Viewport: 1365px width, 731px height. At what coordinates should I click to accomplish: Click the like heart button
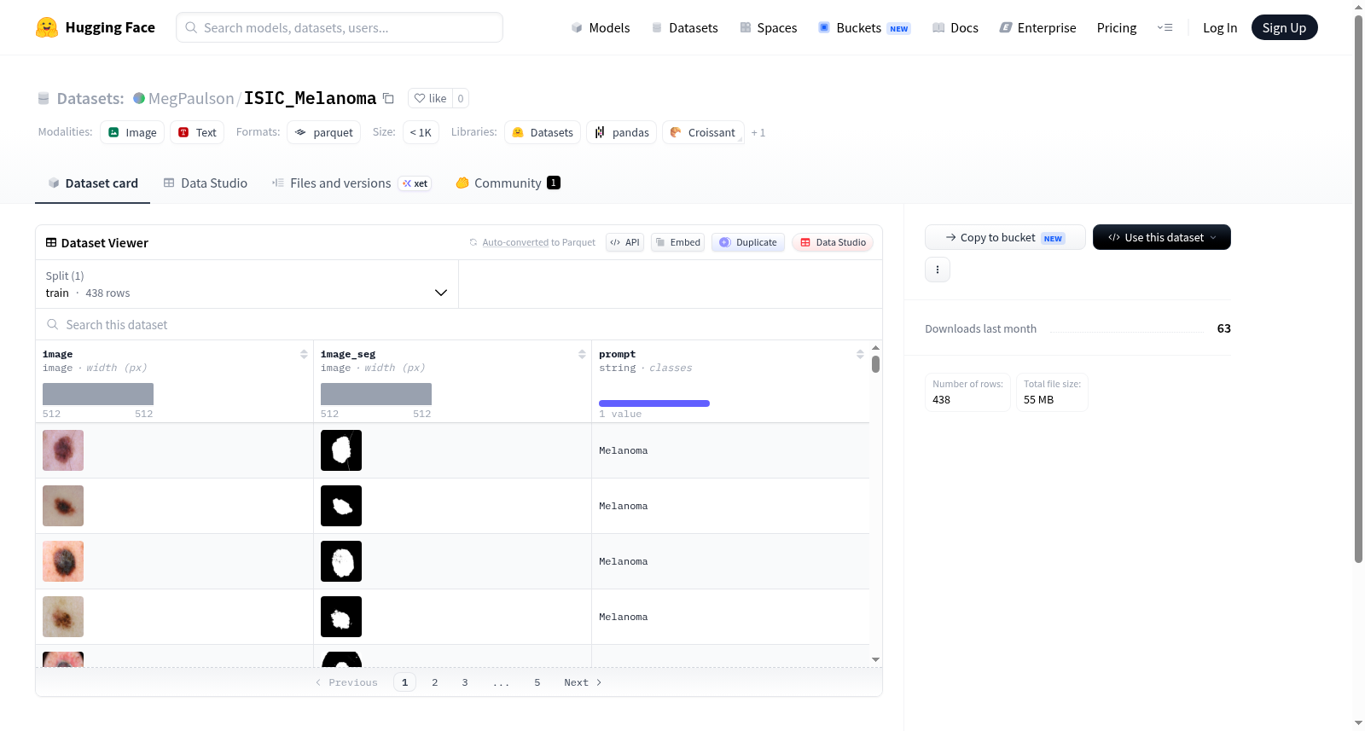430,98
